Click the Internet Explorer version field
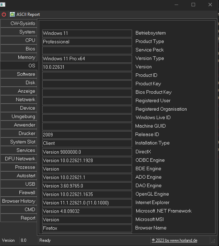 pyautogui.click(x=87, y=203)
